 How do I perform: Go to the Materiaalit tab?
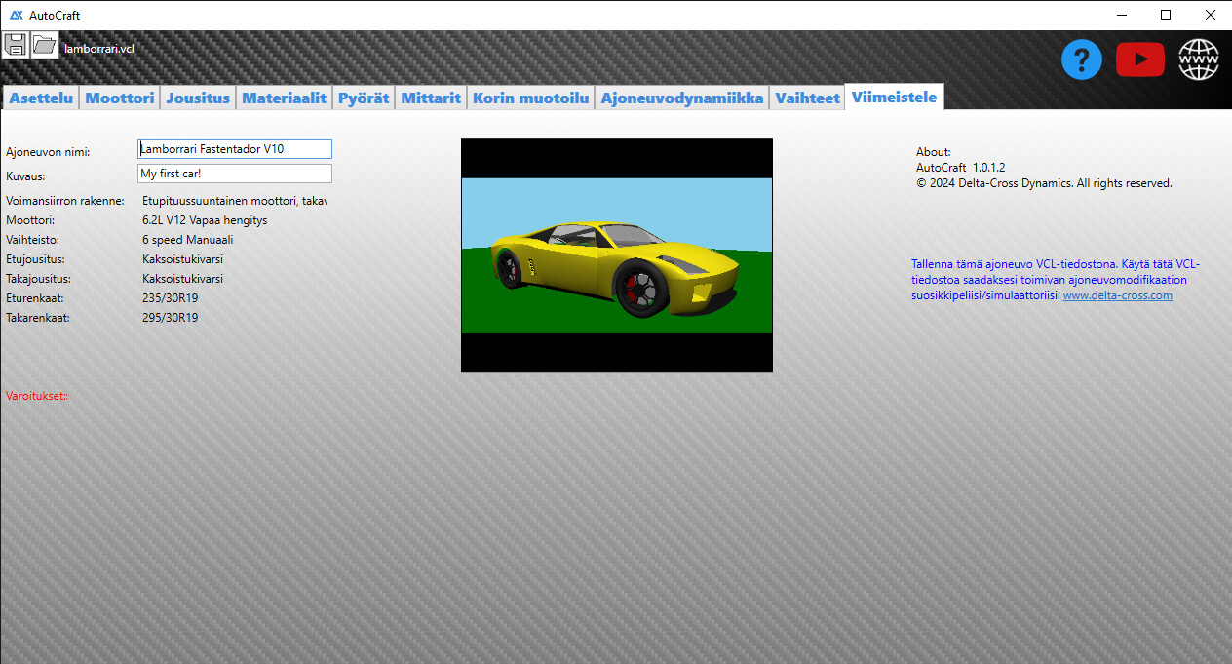(x=284, y=98)
